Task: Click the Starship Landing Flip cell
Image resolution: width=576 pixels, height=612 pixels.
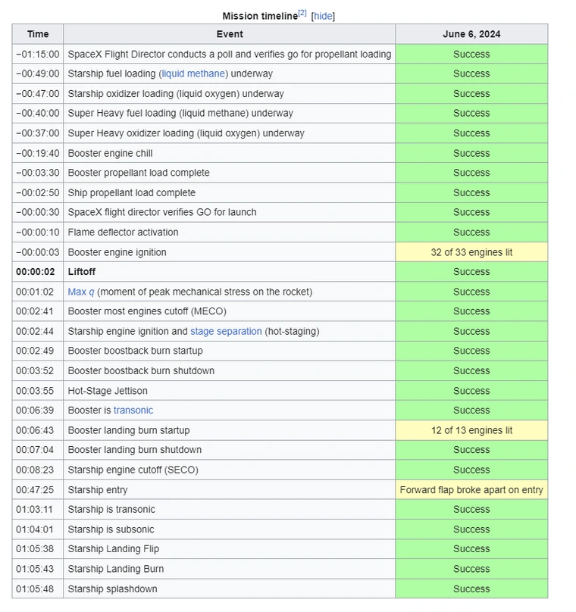Action: tap(229, 549)
